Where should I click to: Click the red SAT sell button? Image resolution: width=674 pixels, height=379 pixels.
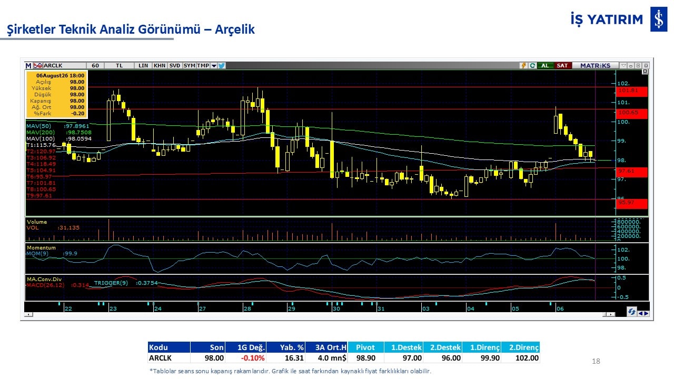562,66
